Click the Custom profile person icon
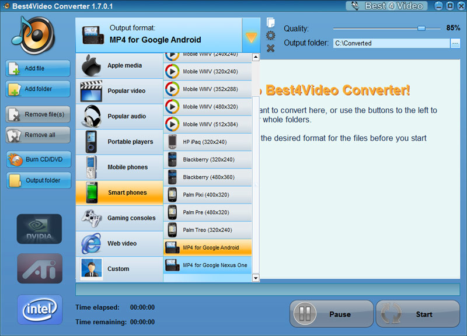Screen dimensions: 467x336 click(x=92, y=269)
